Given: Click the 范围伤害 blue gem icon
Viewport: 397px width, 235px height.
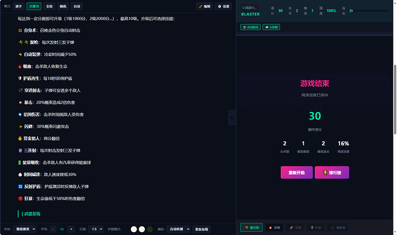Looking at the screenshot, I should coord(20,114).
